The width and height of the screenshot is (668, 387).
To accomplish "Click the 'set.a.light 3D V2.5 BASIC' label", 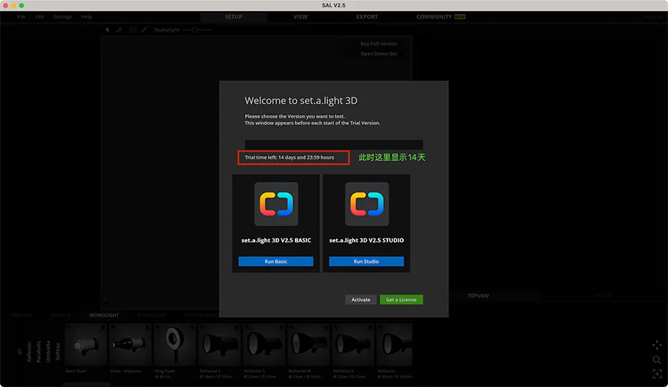I will 276,241.
